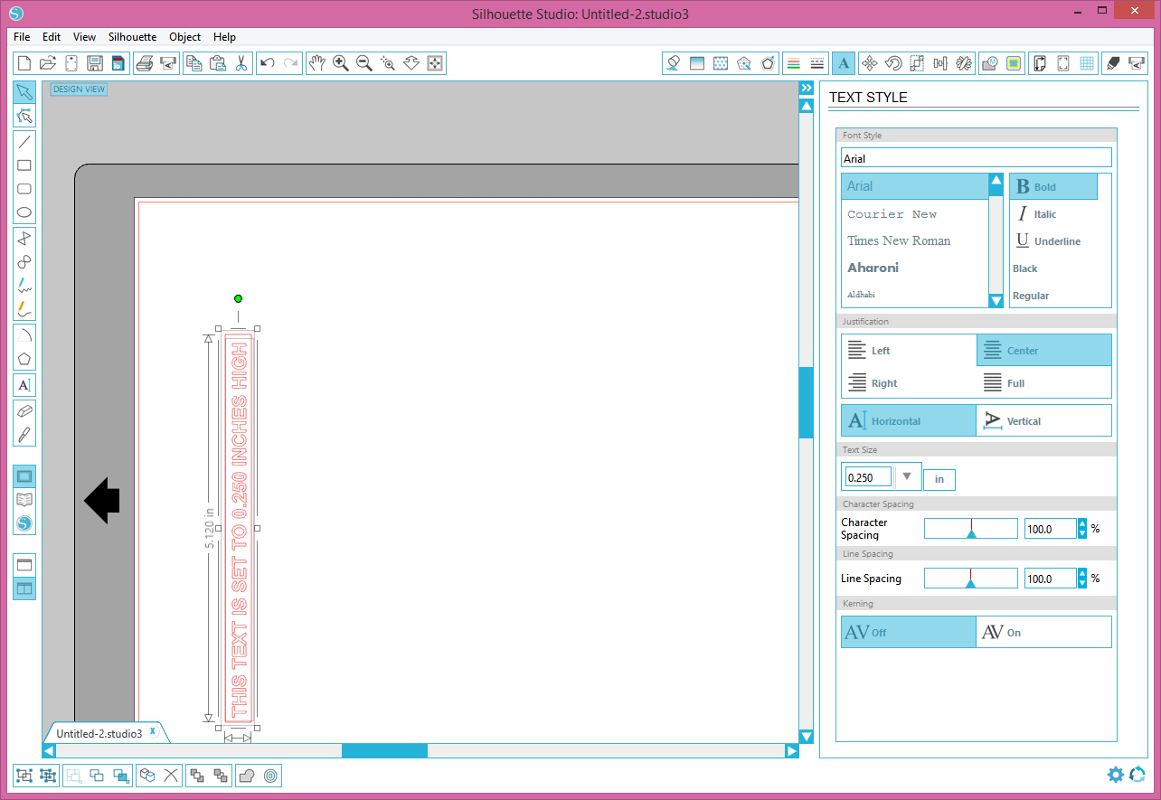Choose Courier New from font list
The width and height of the screenshot is (1161, 800).
pyautogui.click(x=892, y=214)
